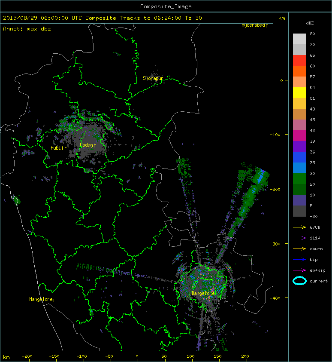This screenshot has height=362, width=332.
Task: Click the dark green 20 dBZ swatch
Action: click(299, 189)
